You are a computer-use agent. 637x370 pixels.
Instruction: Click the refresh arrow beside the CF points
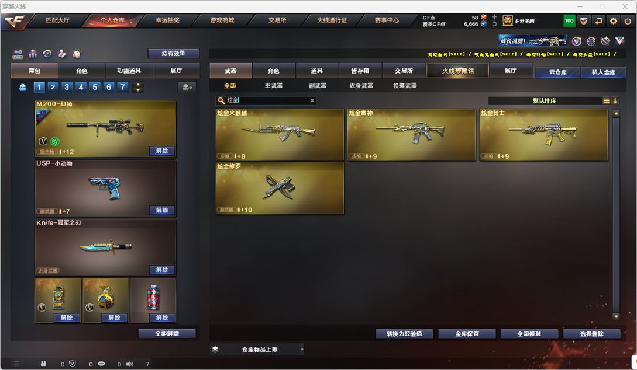point(494,24)
